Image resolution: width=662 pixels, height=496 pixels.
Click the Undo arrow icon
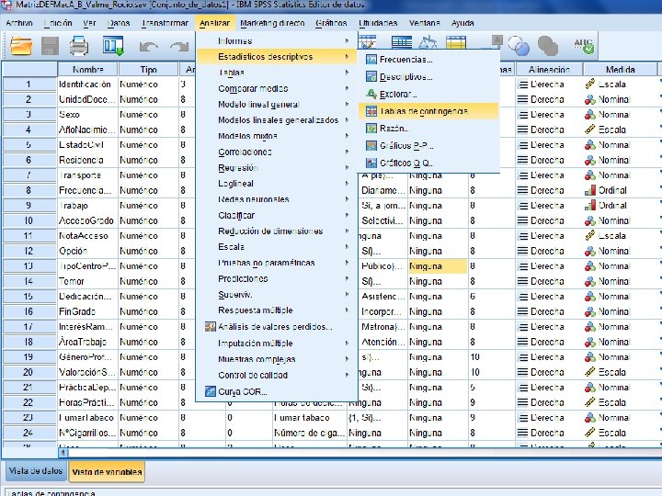click(149, 47)
